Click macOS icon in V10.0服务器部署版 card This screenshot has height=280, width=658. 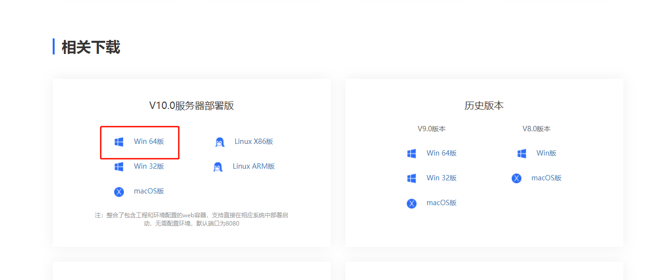(x=119, y=192)
